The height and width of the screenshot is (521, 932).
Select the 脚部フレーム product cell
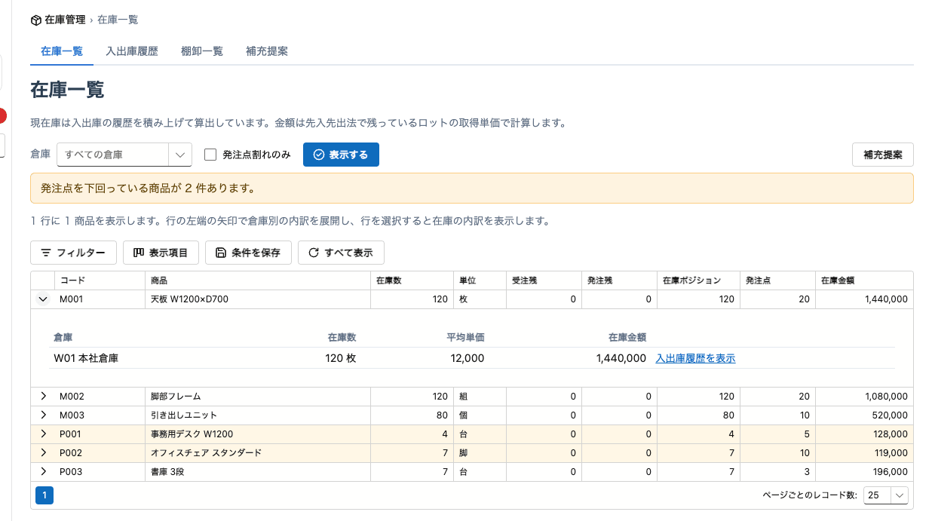click(258, 397)
